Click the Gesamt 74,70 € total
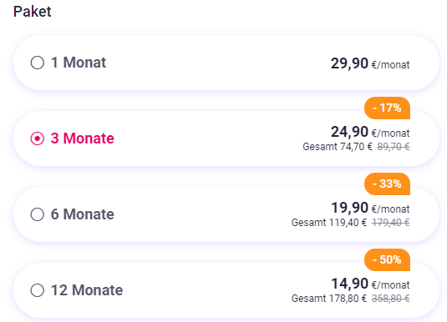 338,147
